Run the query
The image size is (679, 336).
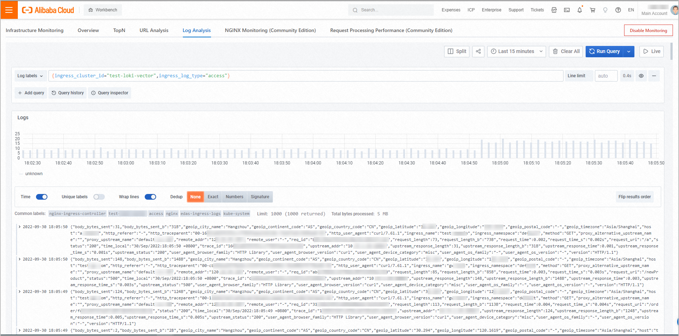click(605, 51)
